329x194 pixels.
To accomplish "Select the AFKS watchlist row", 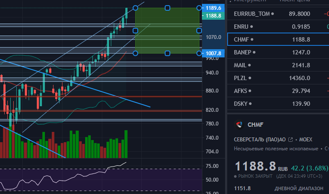I will (278, 91).
